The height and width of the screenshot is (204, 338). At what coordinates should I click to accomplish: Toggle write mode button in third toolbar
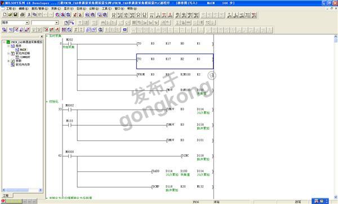tap(16, 29)
